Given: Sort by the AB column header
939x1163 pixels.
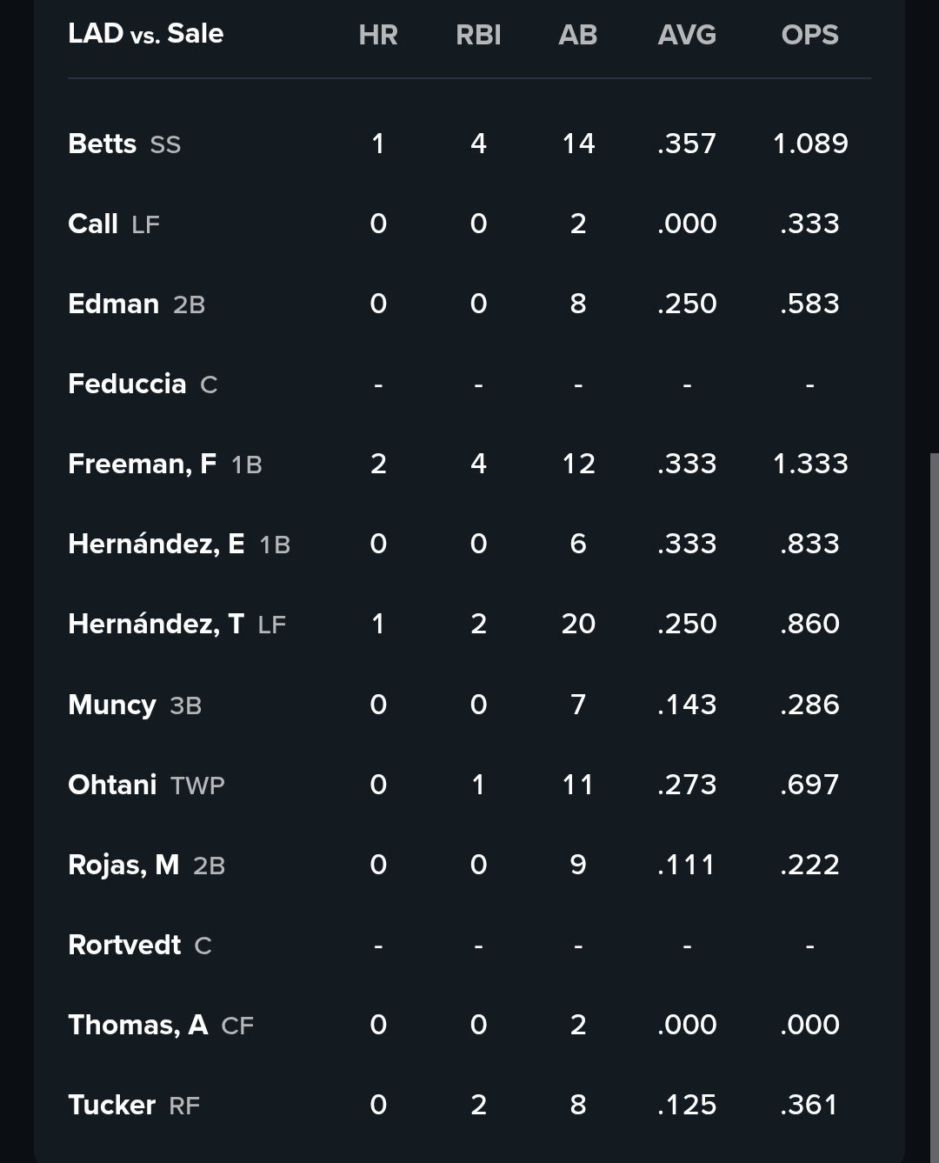Looking at the screenshot, I should tap(578, 35).
